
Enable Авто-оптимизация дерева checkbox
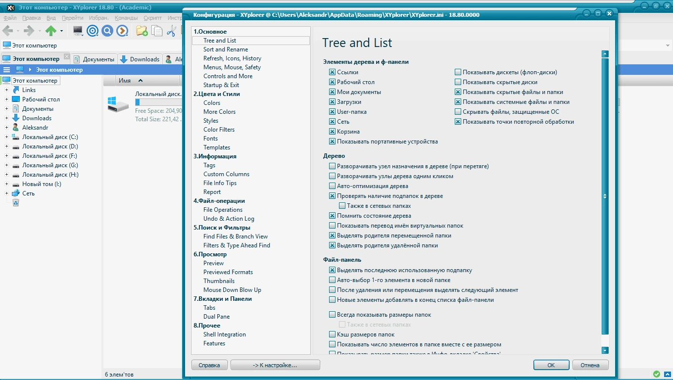pyautogui.click(x=332, y=186)
